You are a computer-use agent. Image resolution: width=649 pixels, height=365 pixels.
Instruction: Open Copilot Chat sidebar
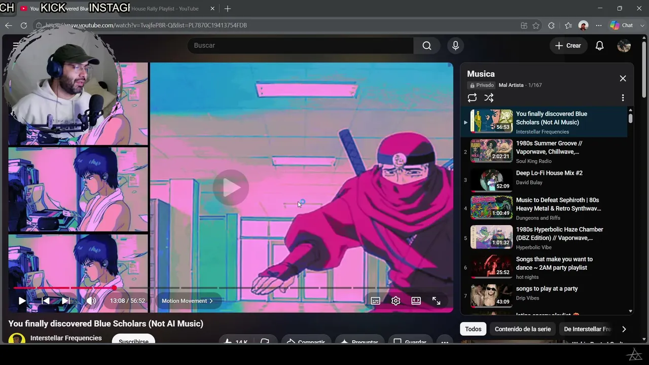tap(622, 25)
